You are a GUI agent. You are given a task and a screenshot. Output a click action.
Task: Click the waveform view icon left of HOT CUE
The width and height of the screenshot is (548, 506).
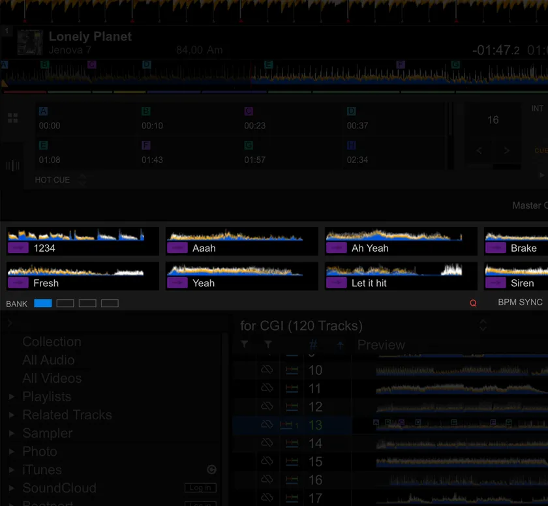pyautogui.click(x=12, y=166)
